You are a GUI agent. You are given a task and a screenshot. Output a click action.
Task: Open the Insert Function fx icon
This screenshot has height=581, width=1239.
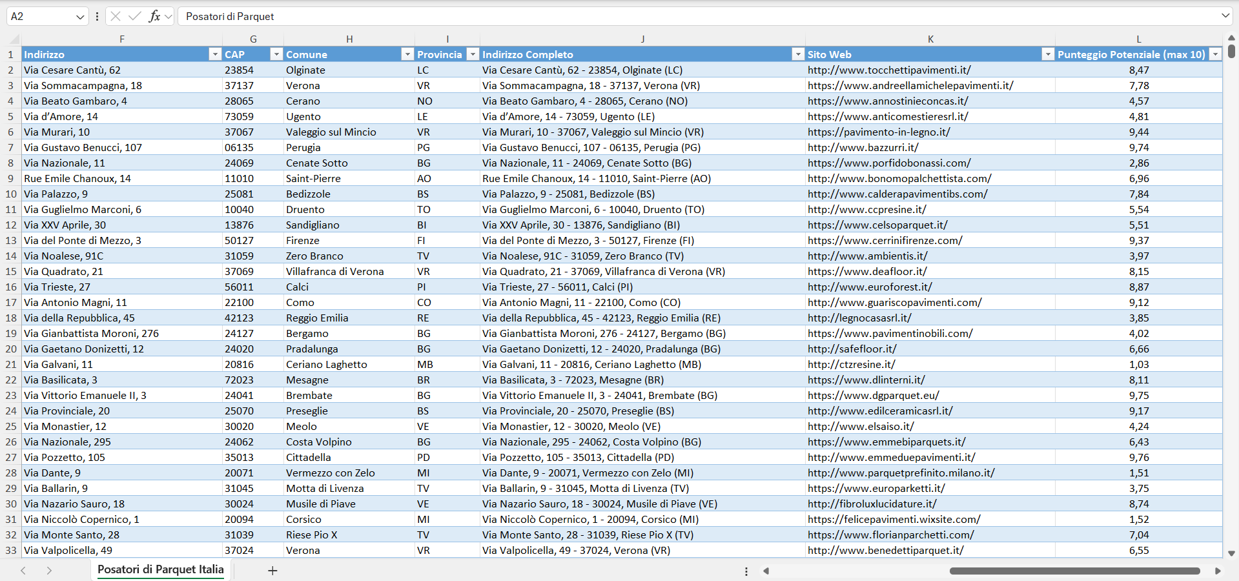154,16
